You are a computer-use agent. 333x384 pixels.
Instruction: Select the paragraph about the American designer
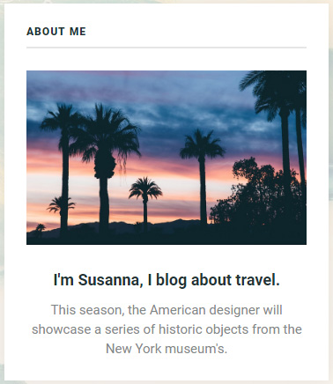(166, 329)
